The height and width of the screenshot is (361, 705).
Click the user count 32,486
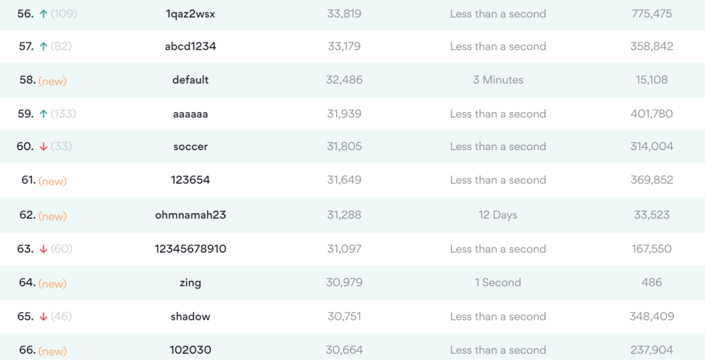tap(344, 80)
